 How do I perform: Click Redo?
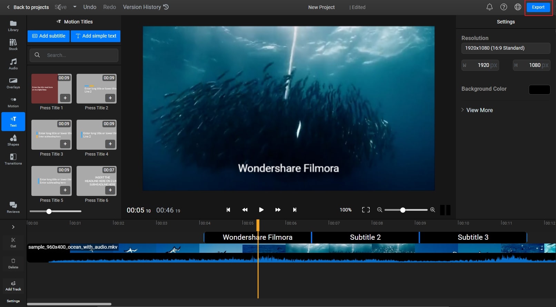(x=110, y=7)
